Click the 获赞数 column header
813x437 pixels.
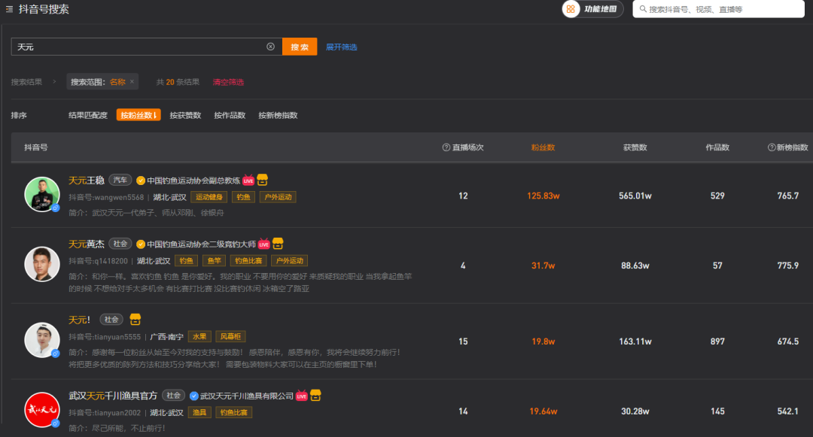[x=635, y=147]
